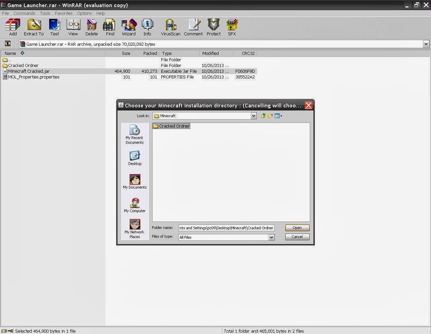Close the Minecraft directory chooser dialog
Image resolution: width=431 pixels, height=334 pixels.
point(308,105)
